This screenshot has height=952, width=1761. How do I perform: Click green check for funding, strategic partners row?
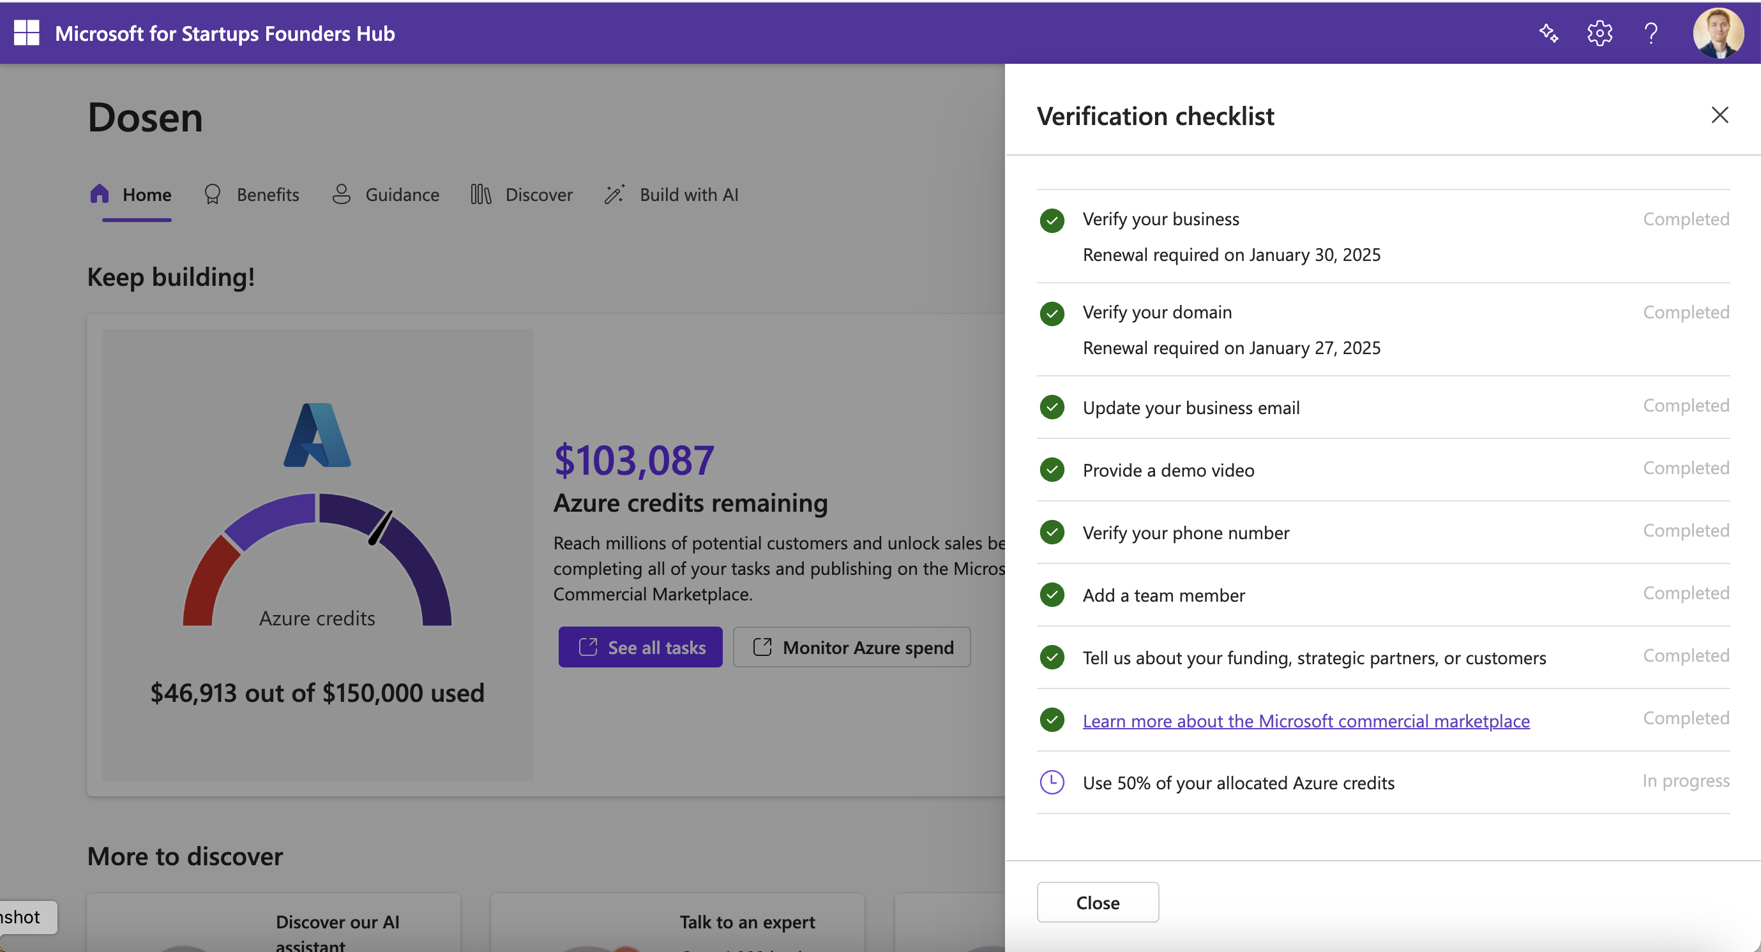(1052, 658)
